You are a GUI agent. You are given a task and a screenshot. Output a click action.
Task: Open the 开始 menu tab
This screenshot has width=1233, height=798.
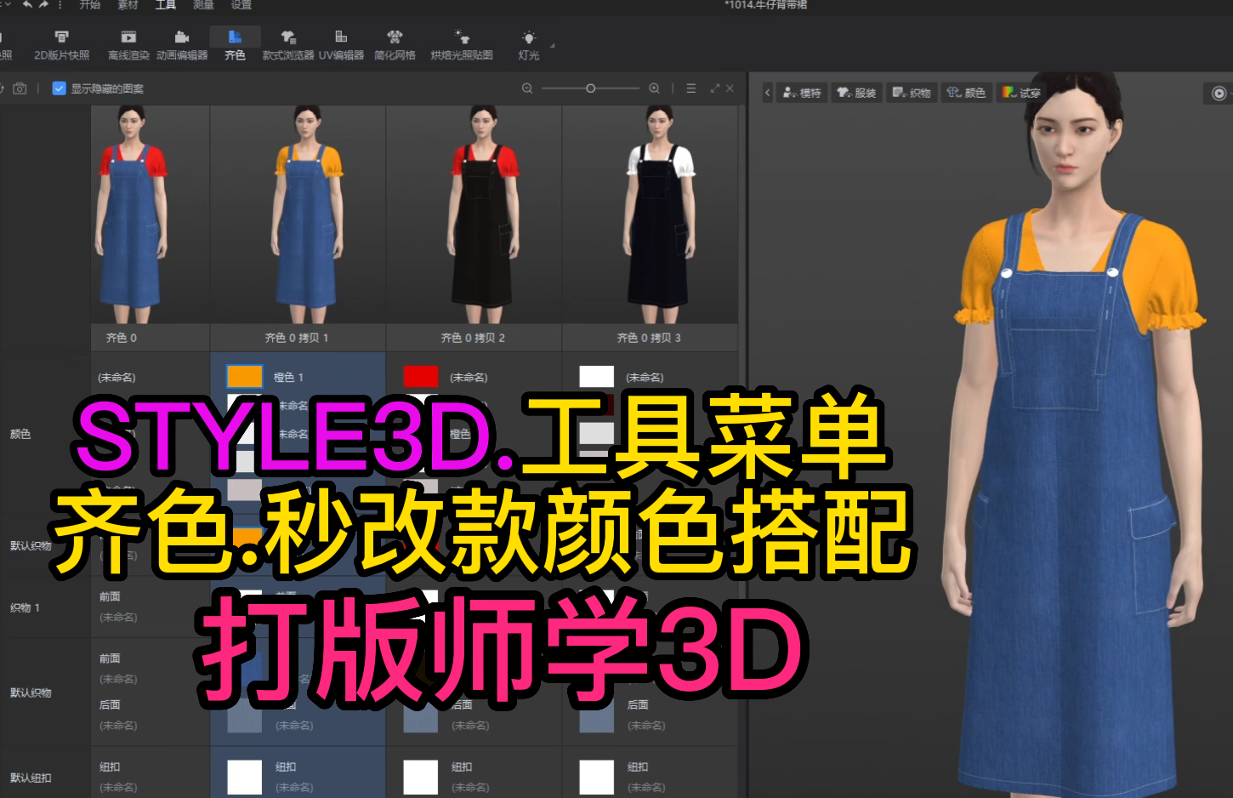[x=89, y=5]
